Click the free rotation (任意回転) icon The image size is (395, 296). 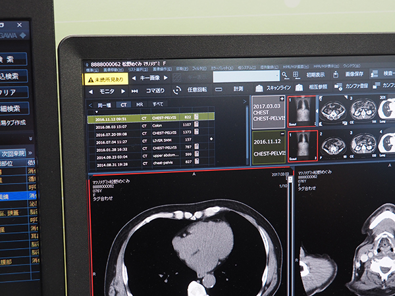click(176, 90)
